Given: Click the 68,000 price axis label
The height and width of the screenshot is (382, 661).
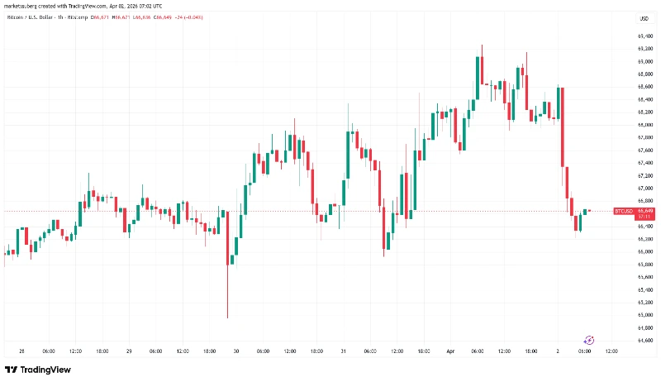Looking at the screenshot, I should (x=646, y=125).
